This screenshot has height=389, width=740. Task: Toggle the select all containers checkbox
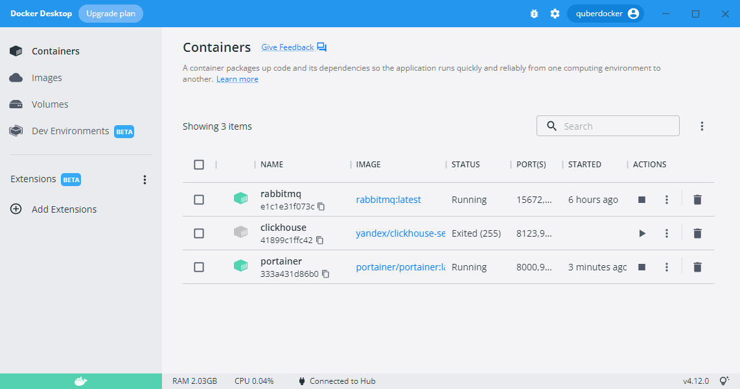[x=199, y=165]
